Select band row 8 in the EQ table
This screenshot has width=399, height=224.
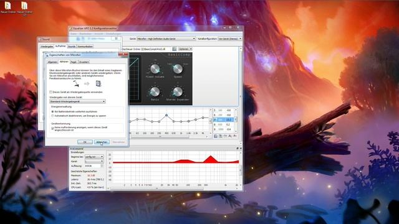tap(223, 124)
